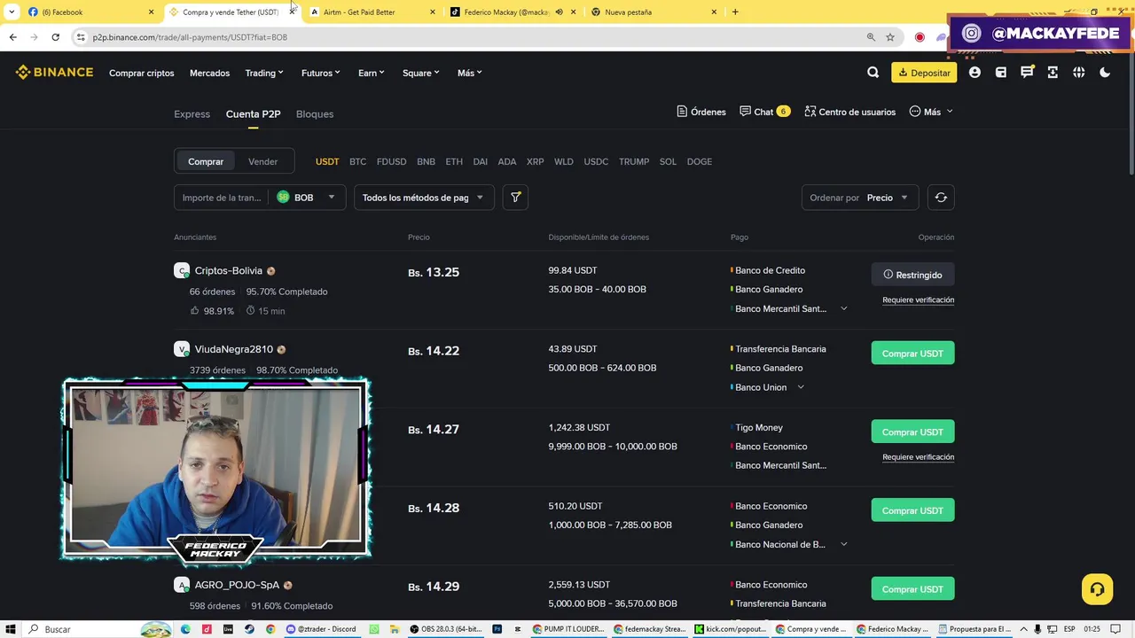1135x638 pixels.
Task: Toggle dark mode moon icon
Action: tap(1105, 73)
